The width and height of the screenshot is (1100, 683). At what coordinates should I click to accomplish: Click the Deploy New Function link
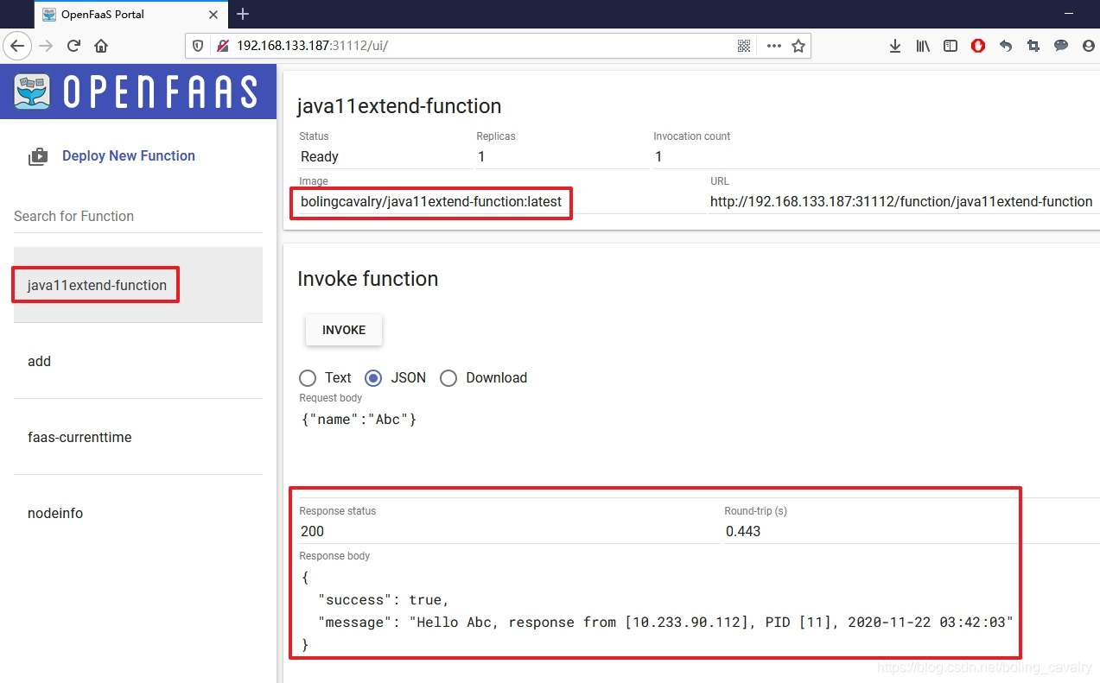point(129,156)
